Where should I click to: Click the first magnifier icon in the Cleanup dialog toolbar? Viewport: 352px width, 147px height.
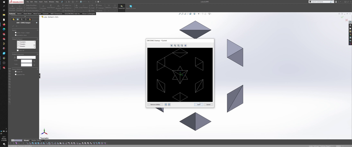[175, 45]
